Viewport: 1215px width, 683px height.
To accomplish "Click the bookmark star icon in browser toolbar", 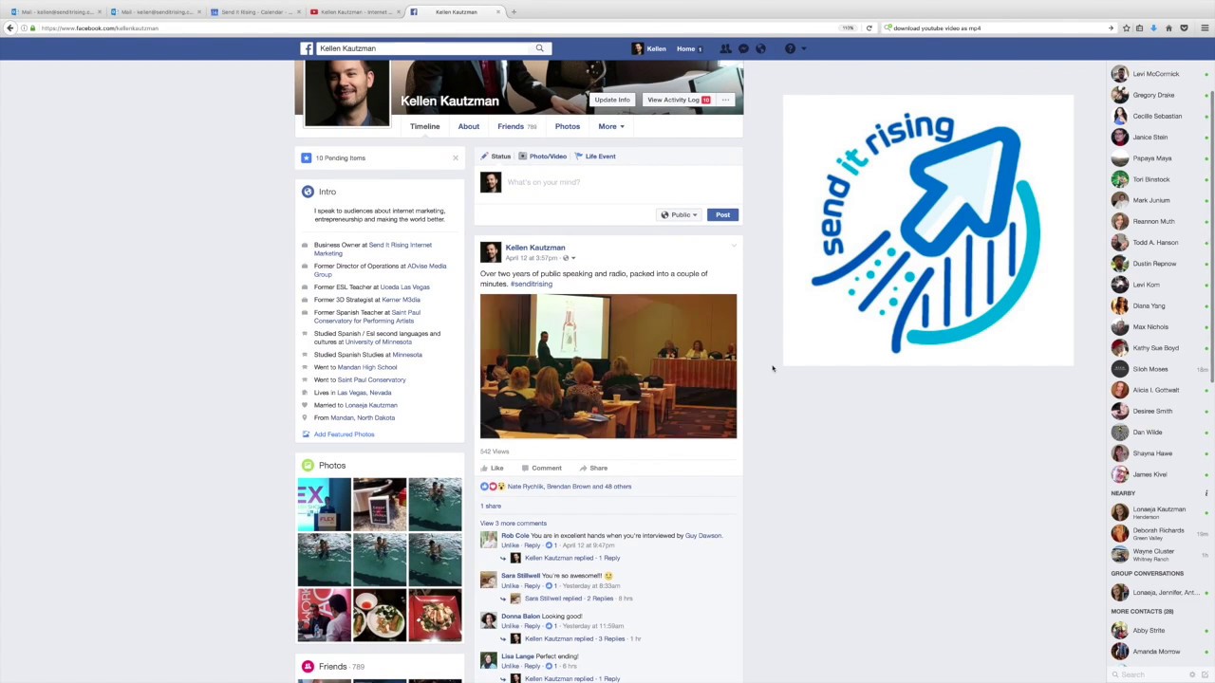I will (1126, 28).
